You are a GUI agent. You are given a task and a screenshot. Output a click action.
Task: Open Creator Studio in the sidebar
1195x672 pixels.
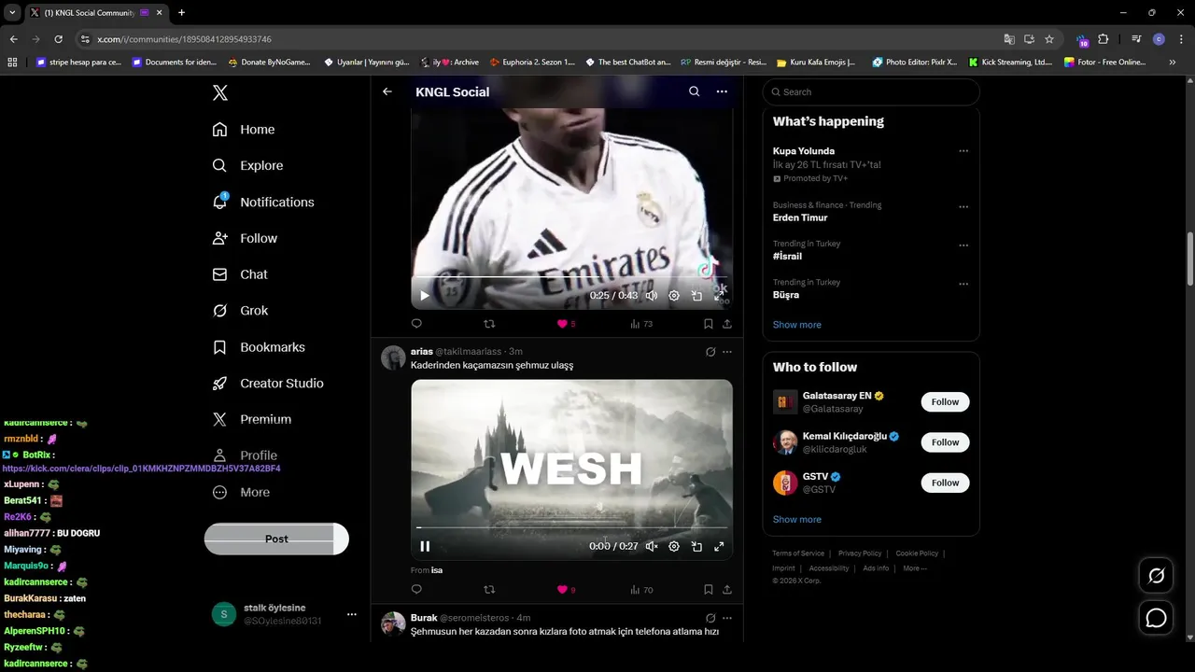click(268, 384)
